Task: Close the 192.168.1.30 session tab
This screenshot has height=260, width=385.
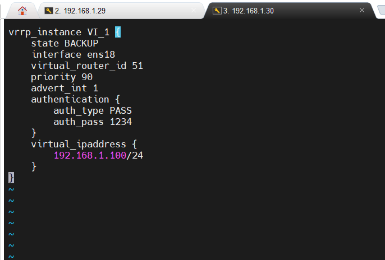Action: 362,11
